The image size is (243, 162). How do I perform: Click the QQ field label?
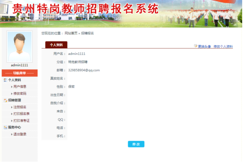61,119
